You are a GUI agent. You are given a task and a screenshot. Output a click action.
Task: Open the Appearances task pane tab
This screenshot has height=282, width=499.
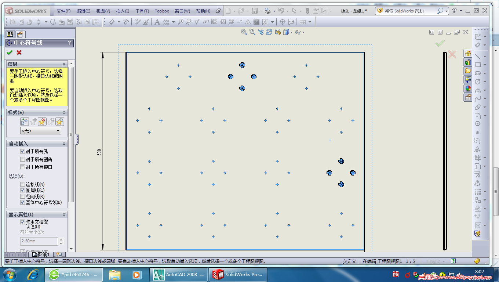468,88
